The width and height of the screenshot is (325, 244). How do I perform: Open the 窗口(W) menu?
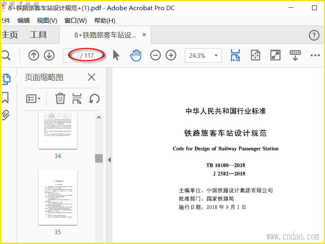(76, 21)
